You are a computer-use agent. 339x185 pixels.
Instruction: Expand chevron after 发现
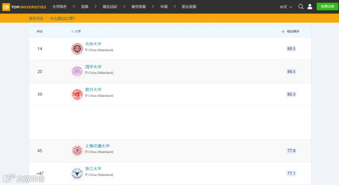96,6
